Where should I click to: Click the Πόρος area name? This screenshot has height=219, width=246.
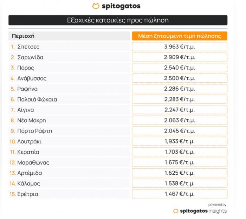[26, 68]
